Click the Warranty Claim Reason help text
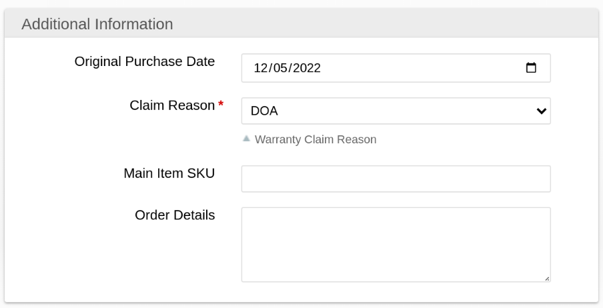This screenshot has height=308, width=603. [x=316, y=139]
